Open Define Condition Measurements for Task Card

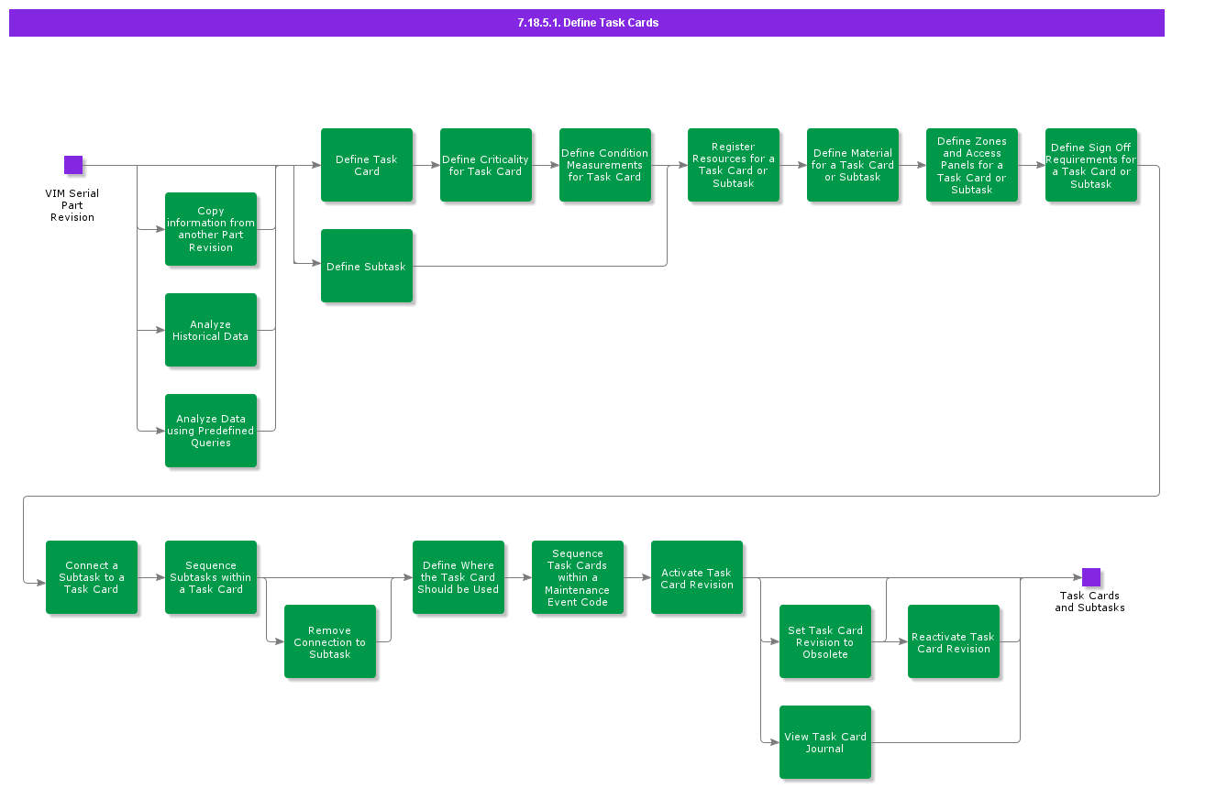point(605,165)
